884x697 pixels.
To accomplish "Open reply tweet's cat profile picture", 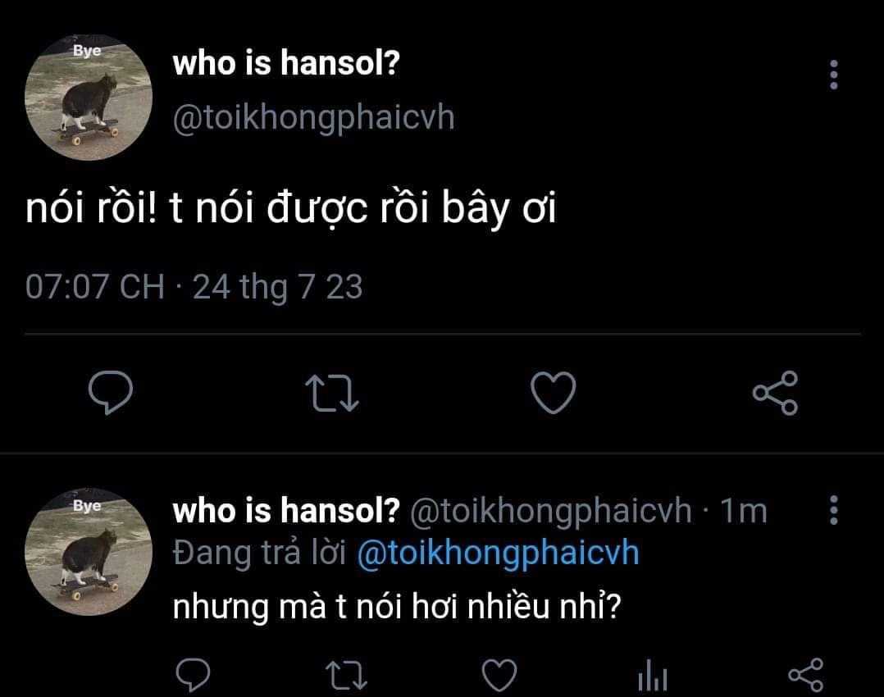I will pos(89,552).
